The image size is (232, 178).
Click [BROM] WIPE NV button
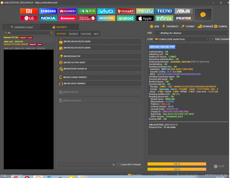click(100, 92)
